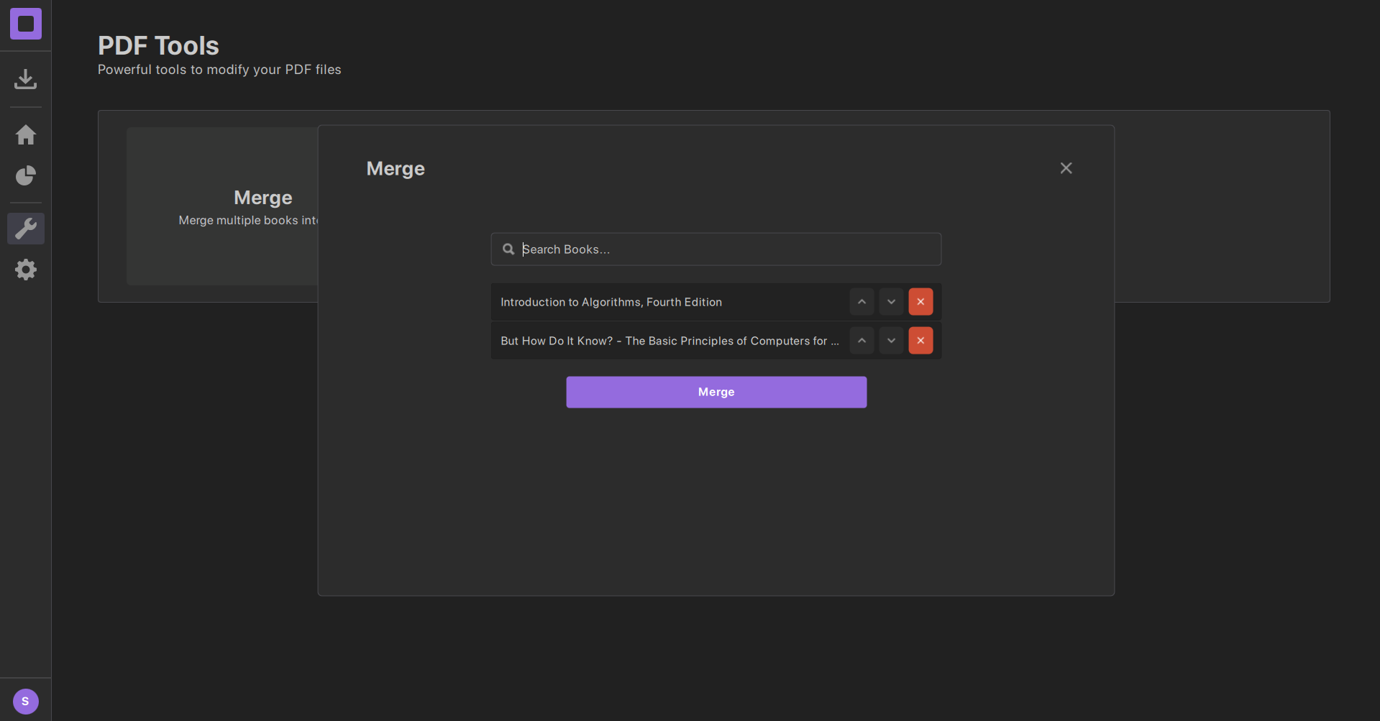Image resolution: width=1380 pixels, height=721 pixels.
Task: Move 'But How Do It Know?' up
Action: [862, 341]
